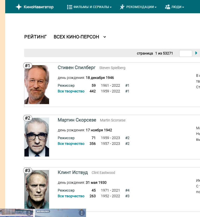This screenshot has height=217, width=200.
Task: Open the Мартин Скорсезе name link
Action: coord(77,120)
